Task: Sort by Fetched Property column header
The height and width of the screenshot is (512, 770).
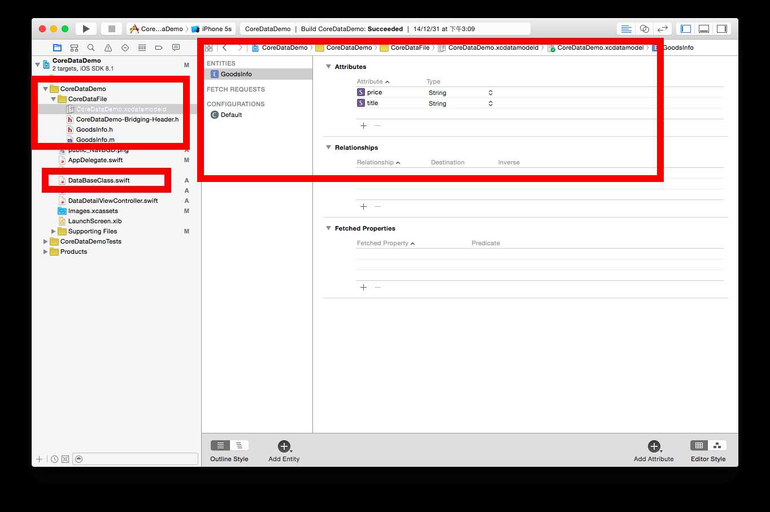Action: coord(386,244)
